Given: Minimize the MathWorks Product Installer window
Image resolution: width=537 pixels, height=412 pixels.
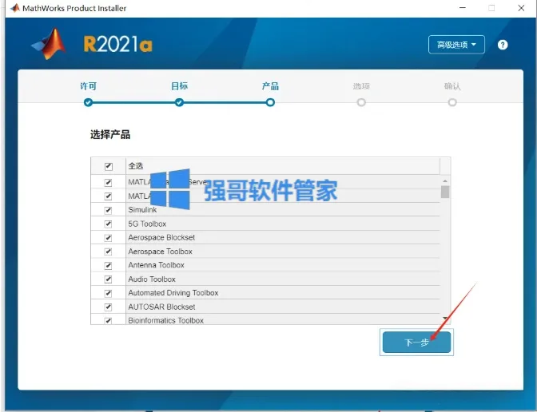Looking at the screenshot, I should tap(463, 8).
